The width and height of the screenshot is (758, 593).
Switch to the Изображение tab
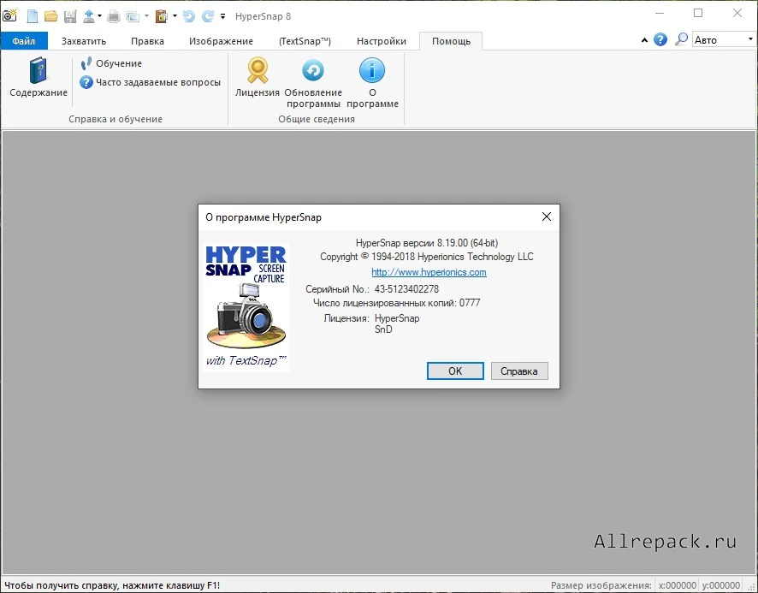[x=221, y=41]
